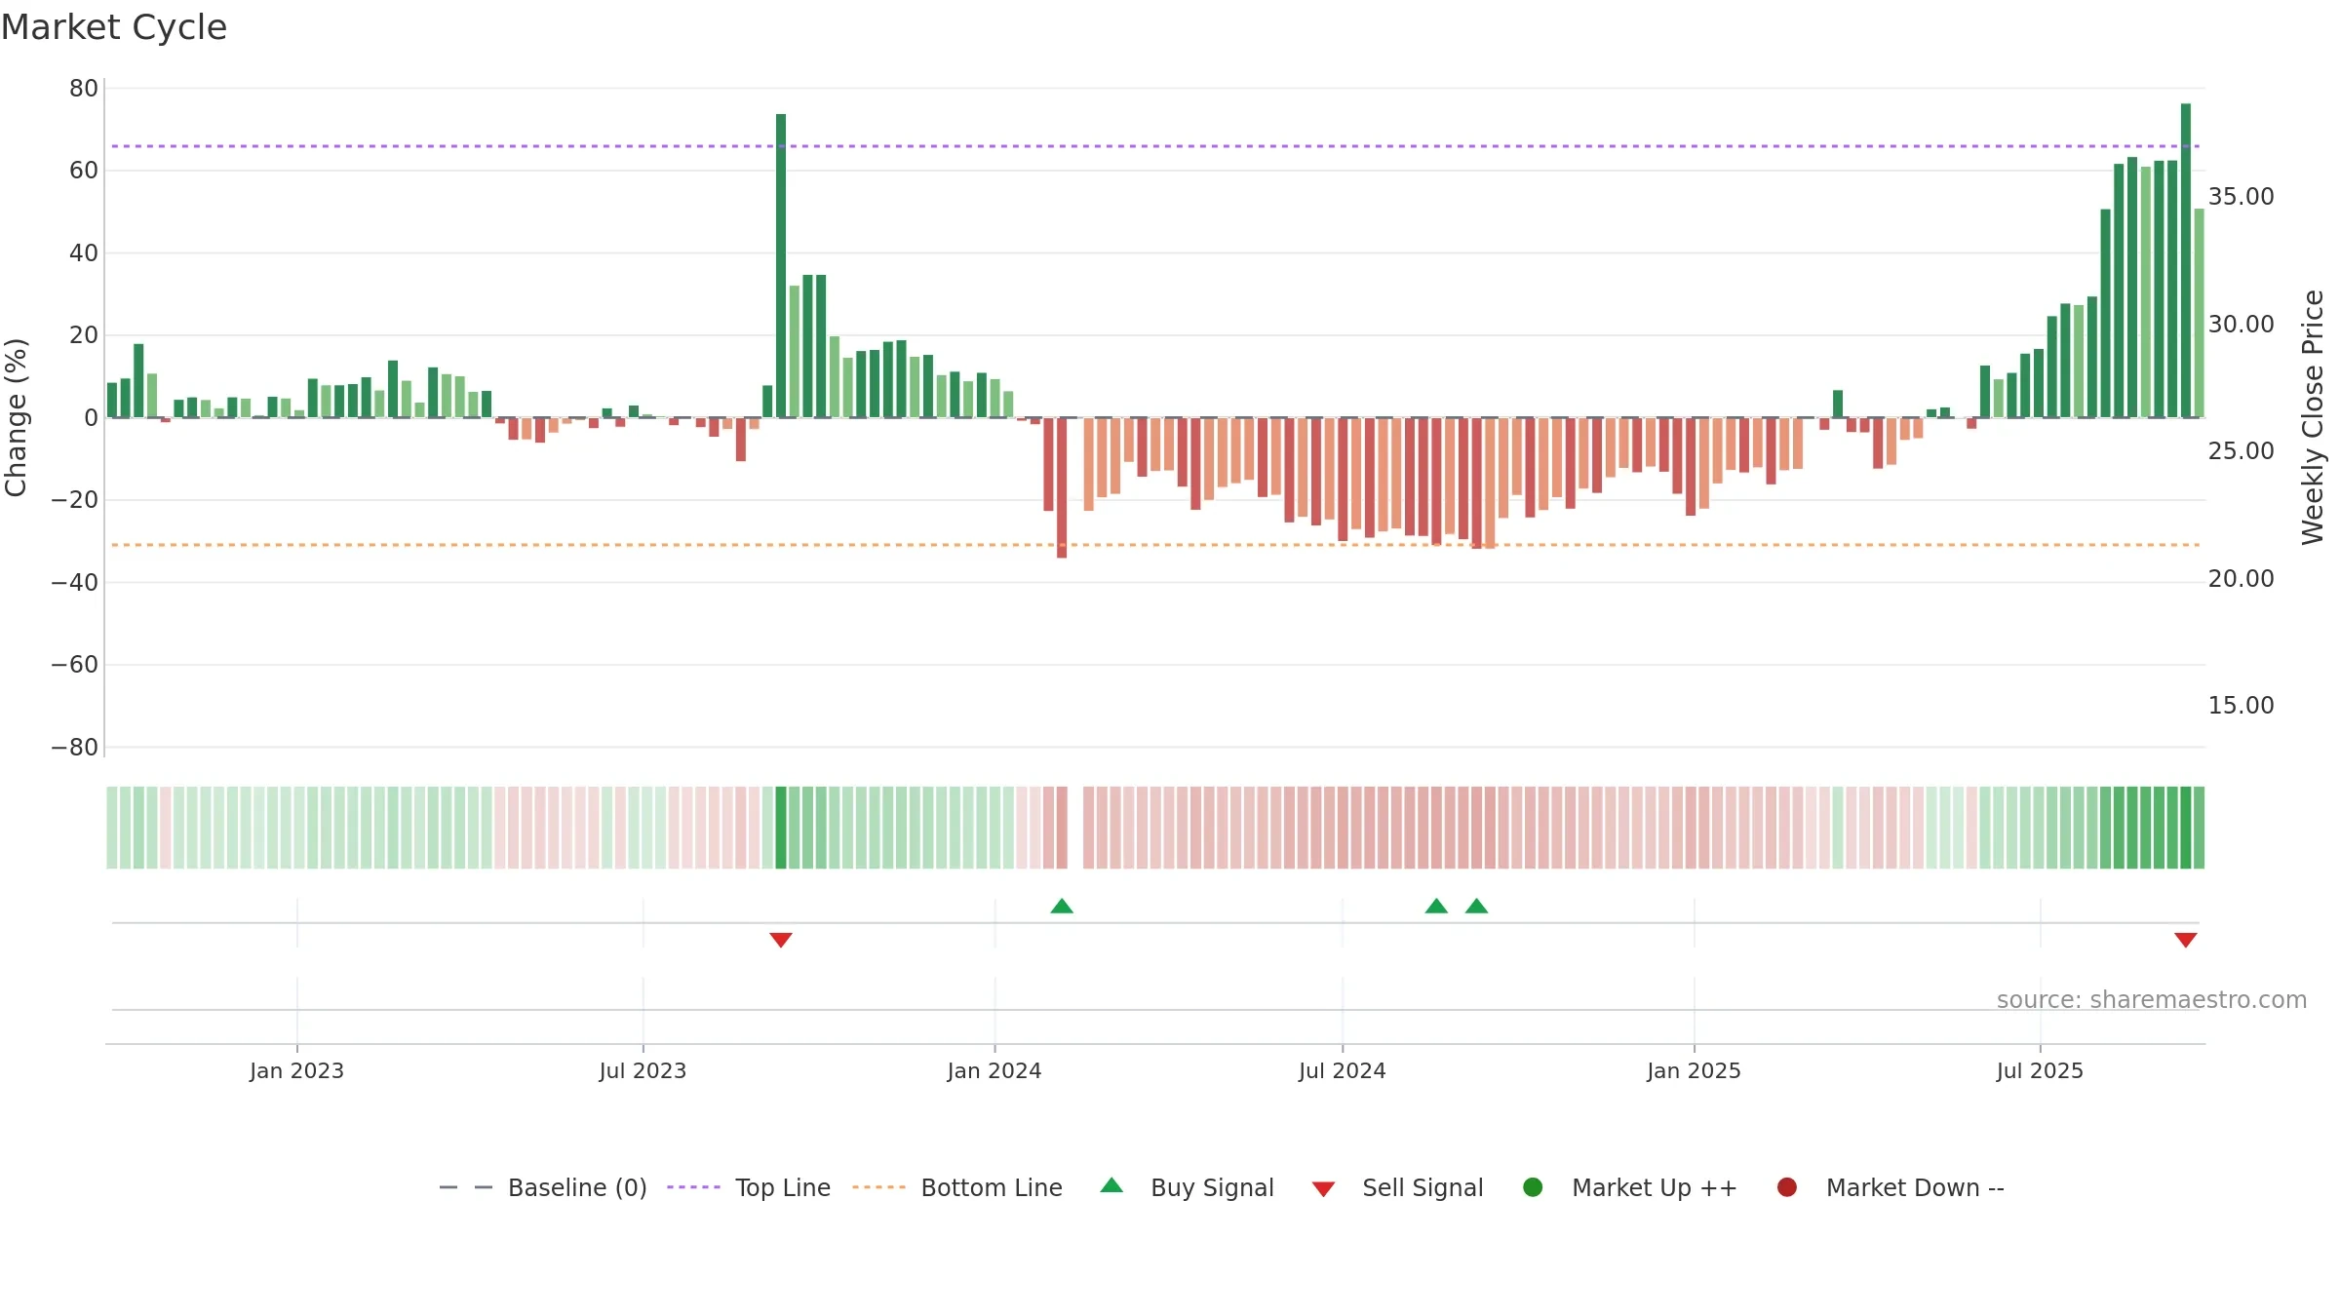Click the green Buy Signal triangle in legend
The height and width of the screenshot is (1316, 2340).
click(1111, 1185)
